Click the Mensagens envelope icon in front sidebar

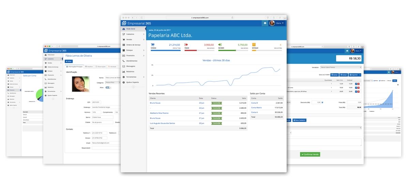tap(124, 66)
